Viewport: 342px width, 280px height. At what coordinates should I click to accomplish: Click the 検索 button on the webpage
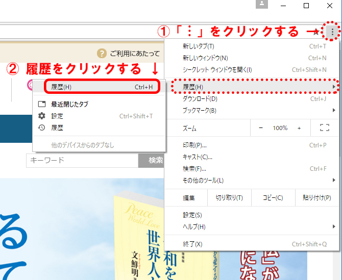tap(152, 160)
